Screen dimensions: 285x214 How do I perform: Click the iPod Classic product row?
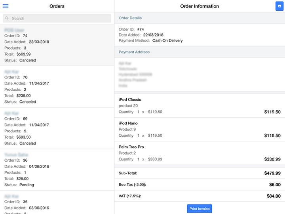[x=199, y=106]
